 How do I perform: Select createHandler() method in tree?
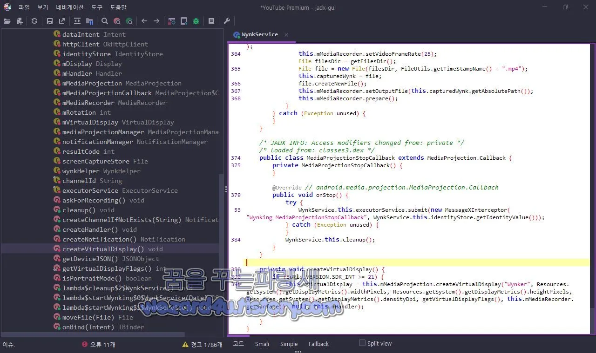coord(95,229)
